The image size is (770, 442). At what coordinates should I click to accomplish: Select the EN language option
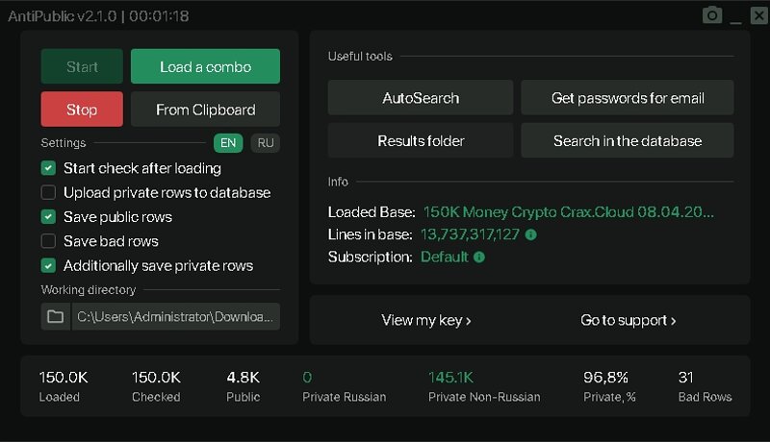[228, 143]
